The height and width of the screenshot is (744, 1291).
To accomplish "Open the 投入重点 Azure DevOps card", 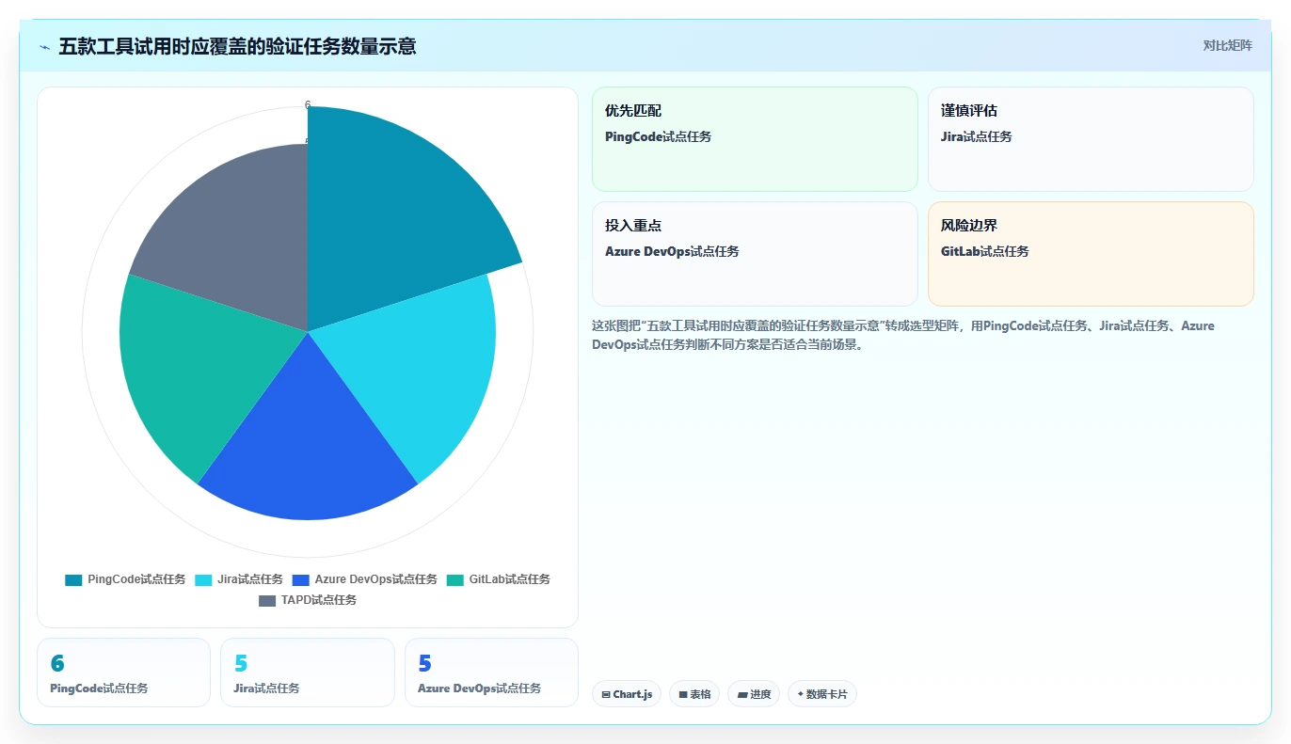I will pyautogui.click(x=755, y=254).
